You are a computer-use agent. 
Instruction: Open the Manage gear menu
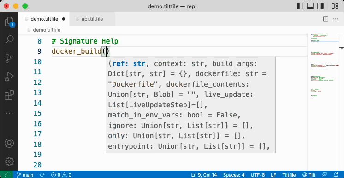click(x=9, y=161)
